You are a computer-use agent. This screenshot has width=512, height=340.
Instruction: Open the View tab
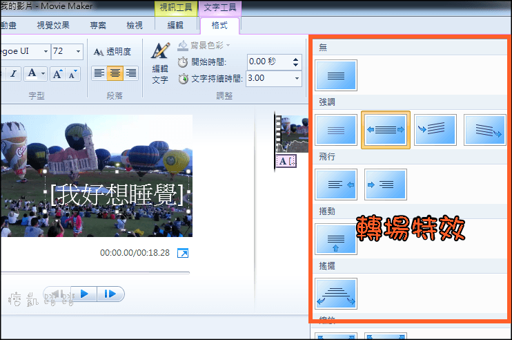(135, 25)
